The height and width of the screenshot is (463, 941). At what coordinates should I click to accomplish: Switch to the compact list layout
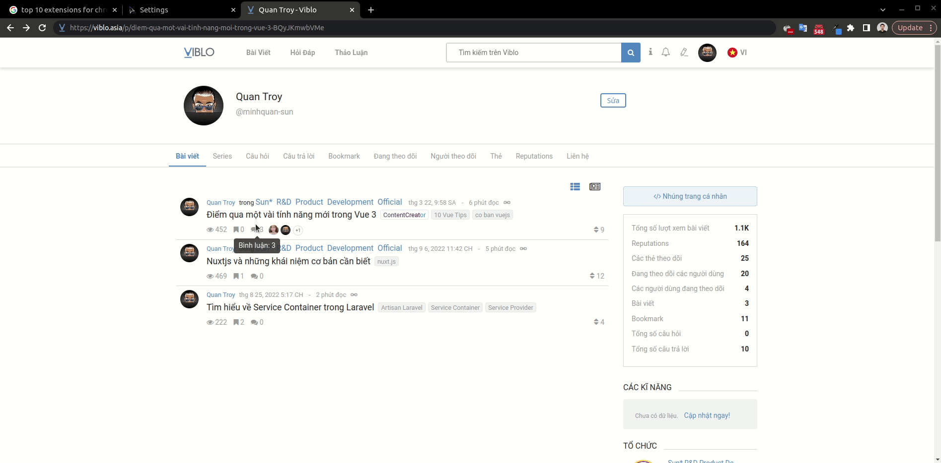coord(575,187)
